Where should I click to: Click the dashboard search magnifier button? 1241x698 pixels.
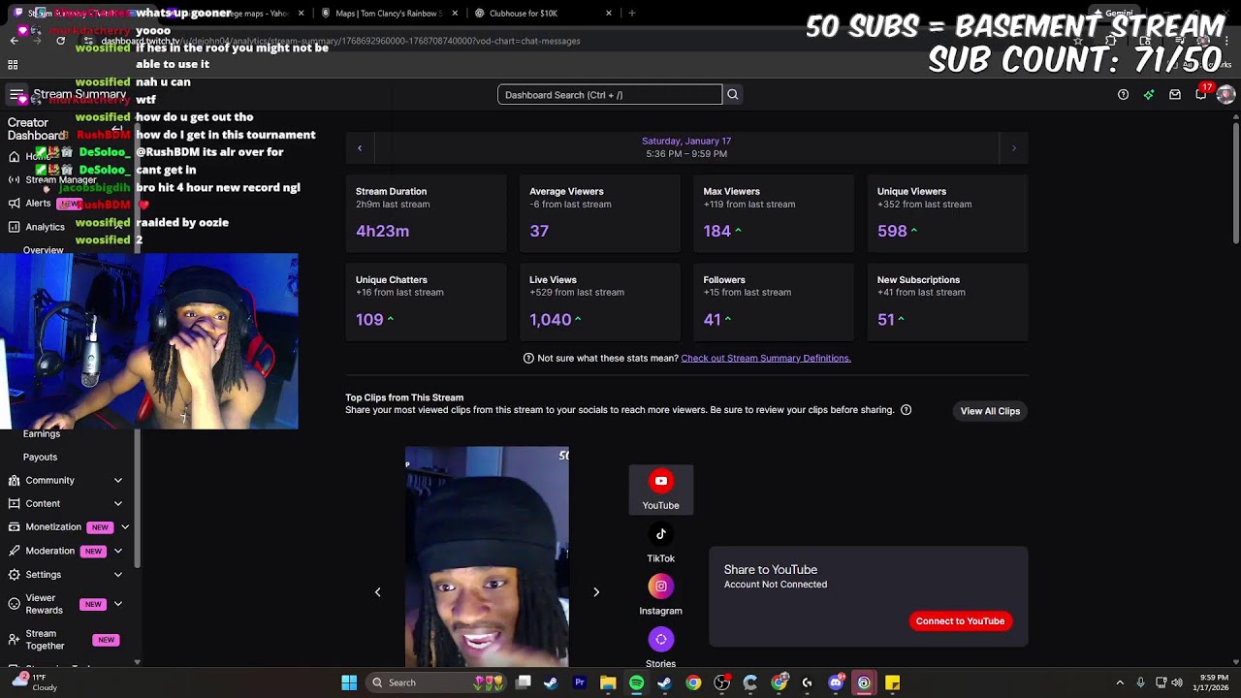coord(733,95)
